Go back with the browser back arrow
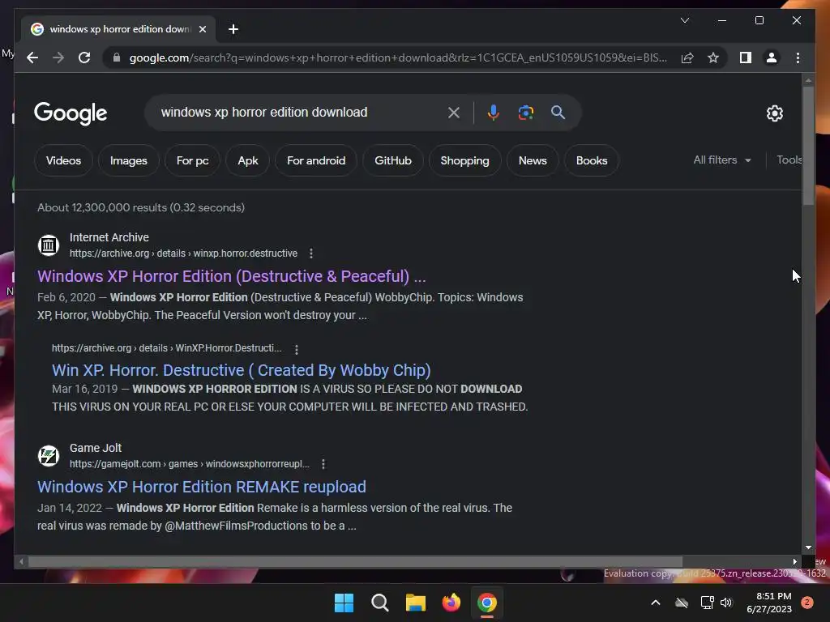830x622 pixels. click(x=32, y=58)
